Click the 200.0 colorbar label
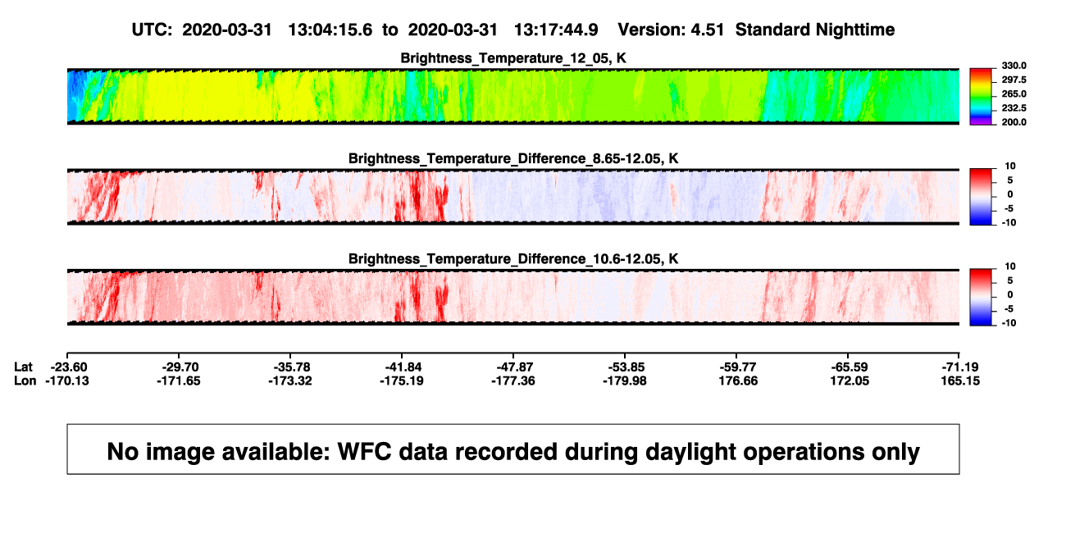 click(1013, 122)
